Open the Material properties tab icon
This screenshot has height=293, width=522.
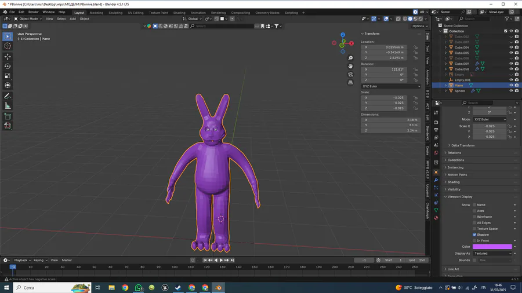tap(436, 218)
